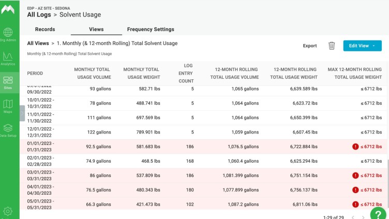Switch to the Records tab
The width and height of the screenshot is (389, 219).
tap(45, 30)
